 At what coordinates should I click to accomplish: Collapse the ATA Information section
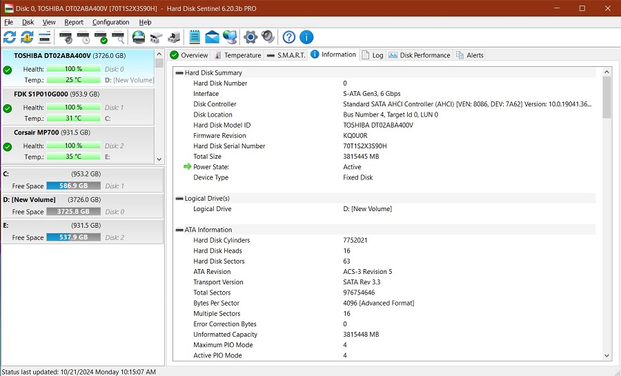tap(179, 230)
